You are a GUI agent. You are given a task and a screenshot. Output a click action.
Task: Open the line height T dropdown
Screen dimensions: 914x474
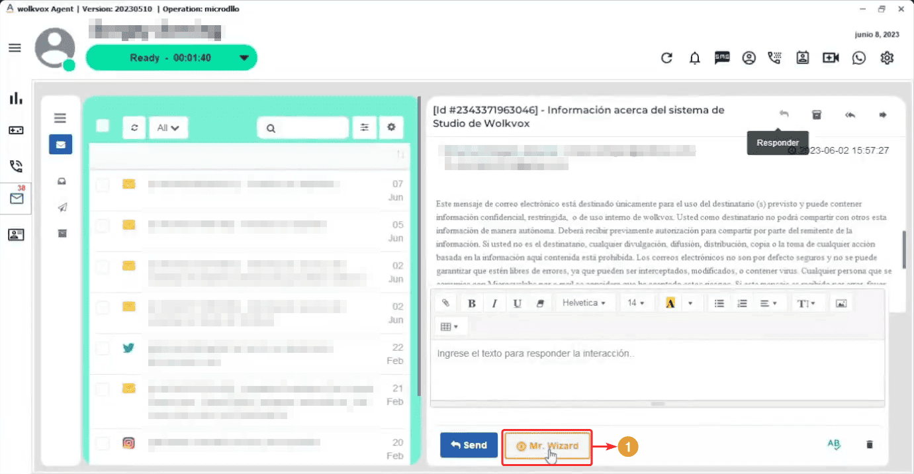point(806,303)
